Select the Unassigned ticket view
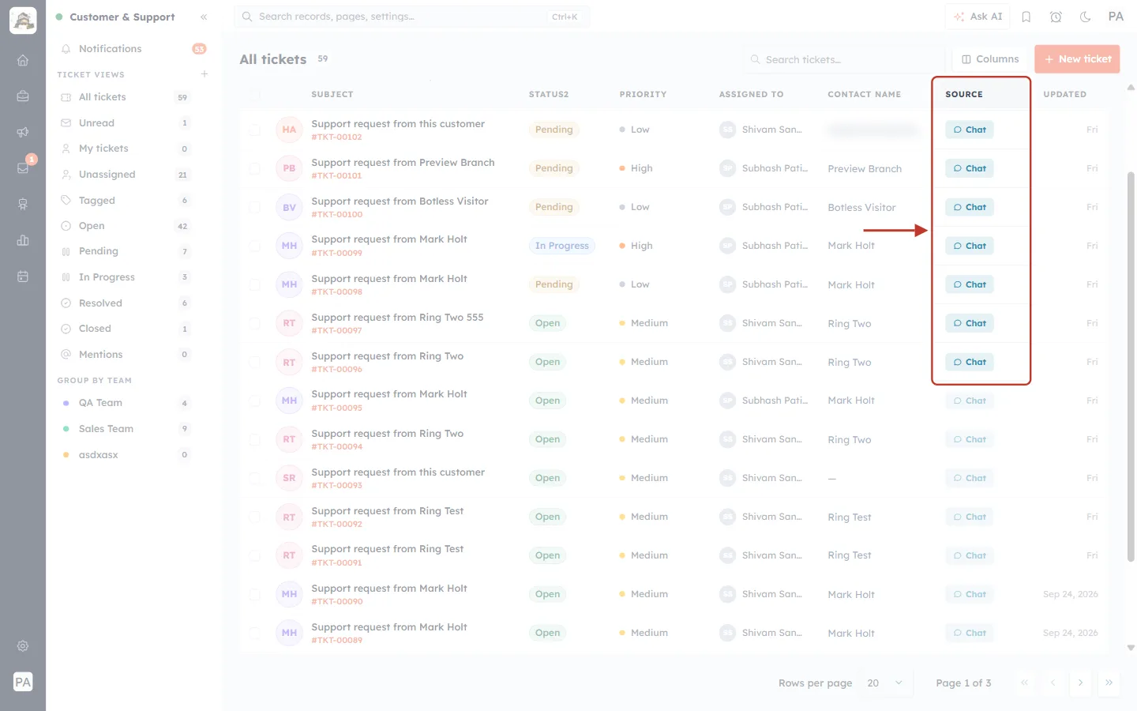 [x=125, y=175]
